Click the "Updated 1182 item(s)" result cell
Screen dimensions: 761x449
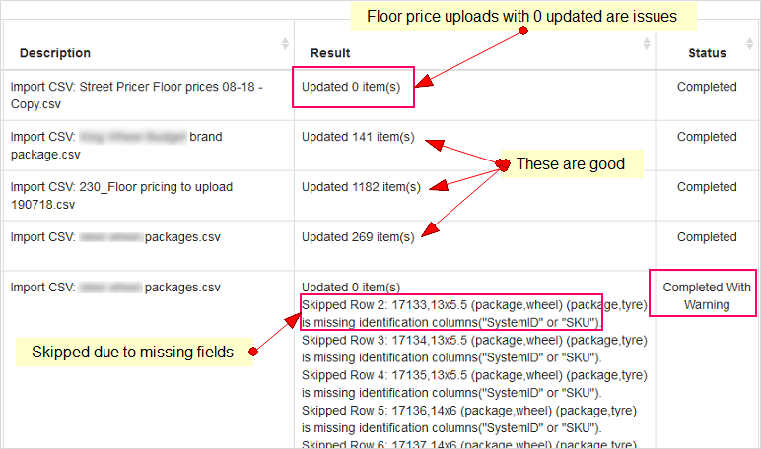[361, 187]
